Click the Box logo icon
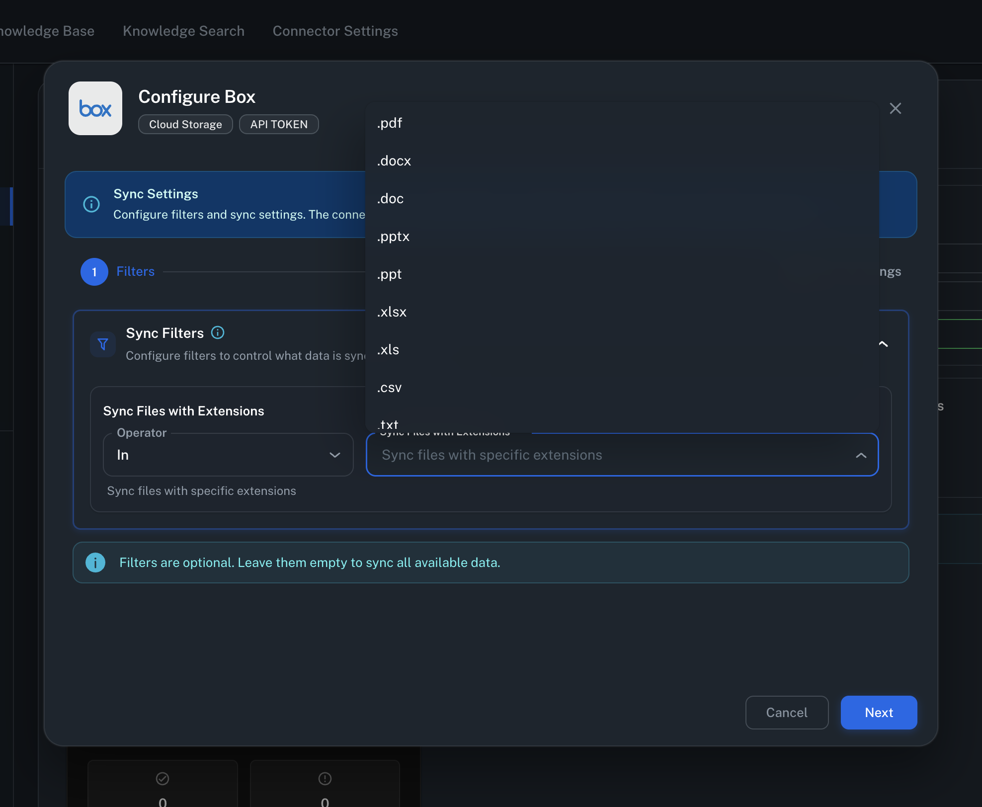The height and width of the screenshot is (807, 982). [95, 108]
